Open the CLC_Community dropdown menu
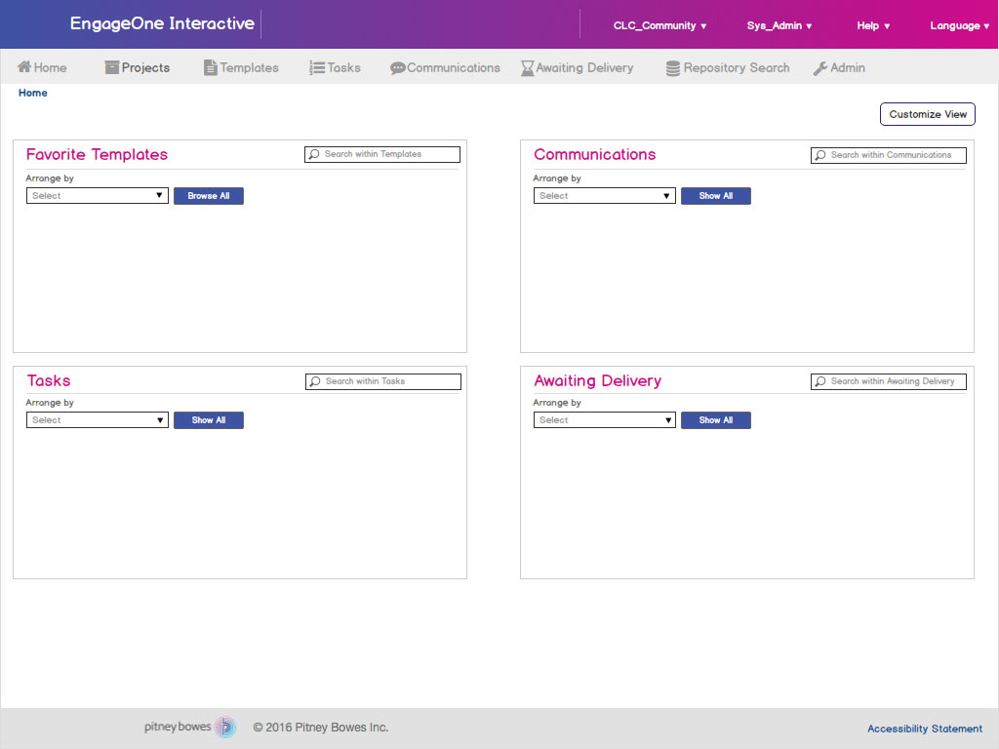 [659, 26]
